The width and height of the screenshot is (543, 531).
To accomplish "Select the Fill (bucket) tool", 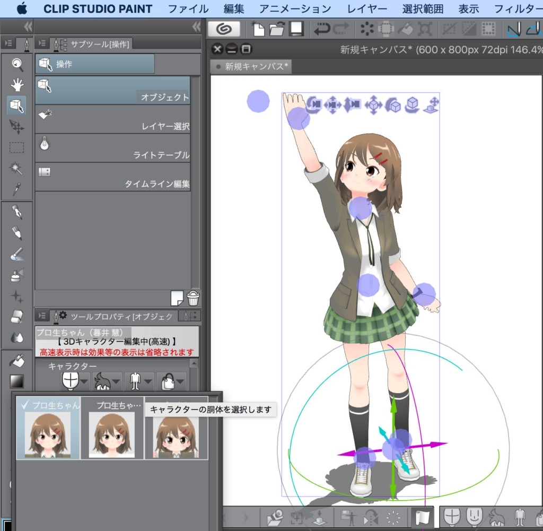I will [16, 360].
